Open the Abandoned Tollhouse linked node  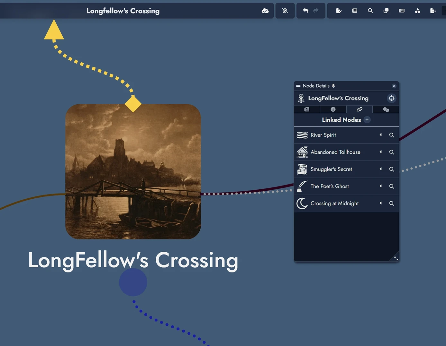pyautogui.click(x=335, y=152)
